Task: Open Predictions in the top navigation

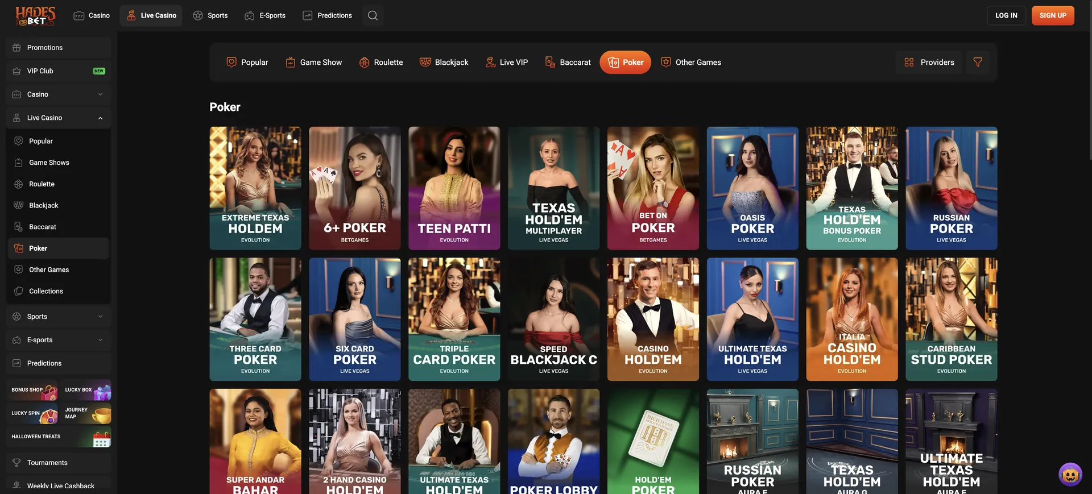Action: pos(328,15)
